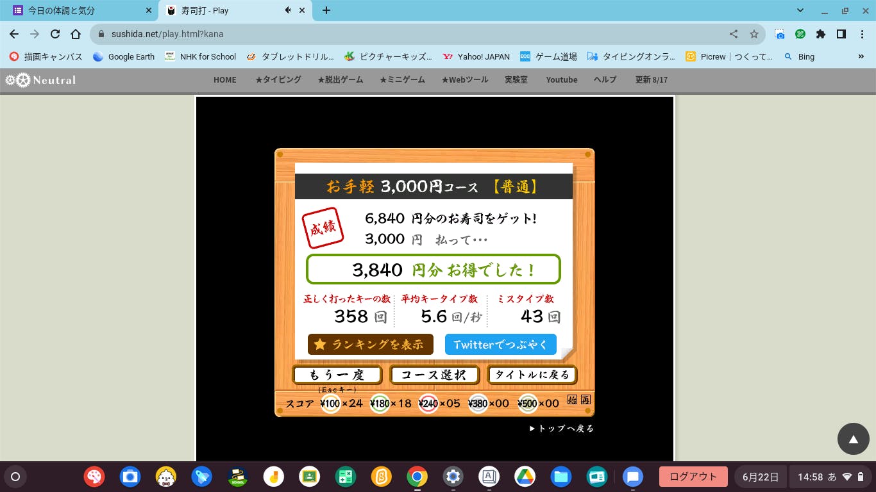876x492 pixels.
Task: Mute the tab via speaker icon
Action: pos(289,10)
